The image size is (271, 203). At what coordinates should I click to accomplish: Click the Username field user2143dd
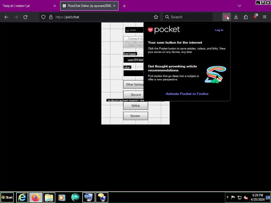tap(134, 60)
